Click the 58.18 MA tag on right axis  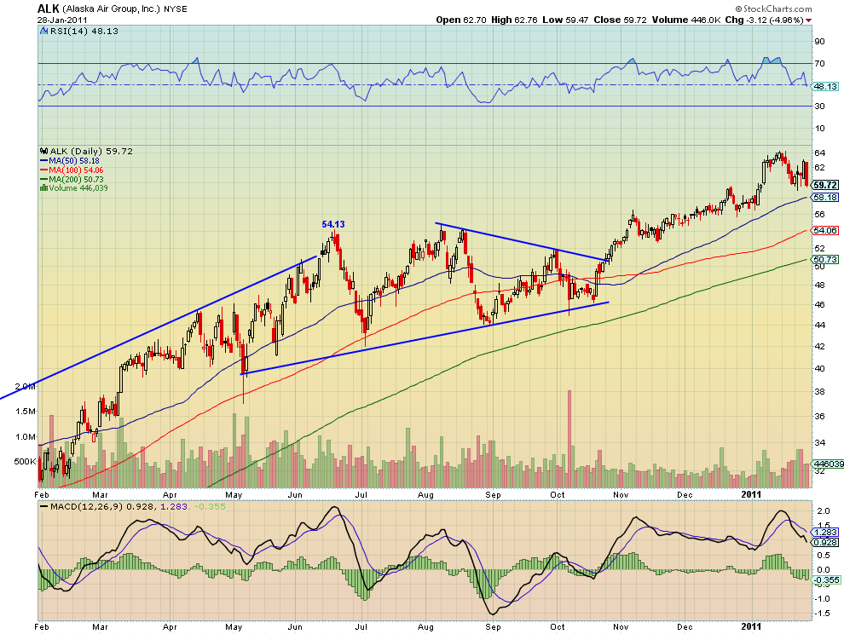click(x=825, y=198)
